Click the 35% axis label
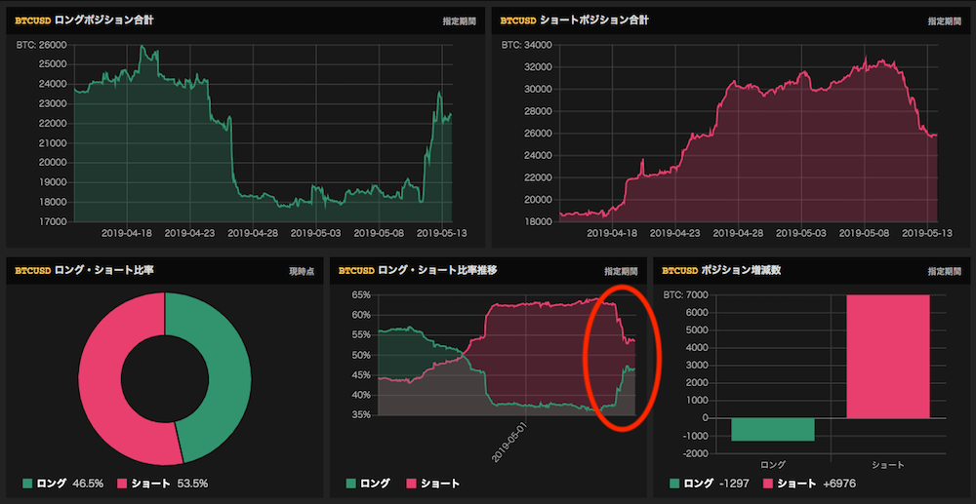The height and width of the screenshot is (504, 976). coord(362,414)
